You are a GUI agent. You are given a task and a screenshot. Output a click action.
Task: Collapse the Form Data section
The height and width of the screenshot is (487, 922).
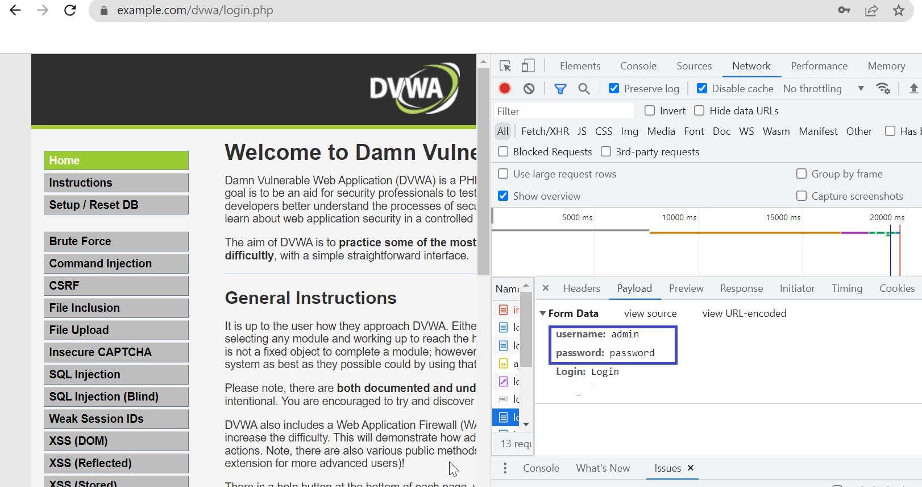pyautogui.click(x=543, y=313)
